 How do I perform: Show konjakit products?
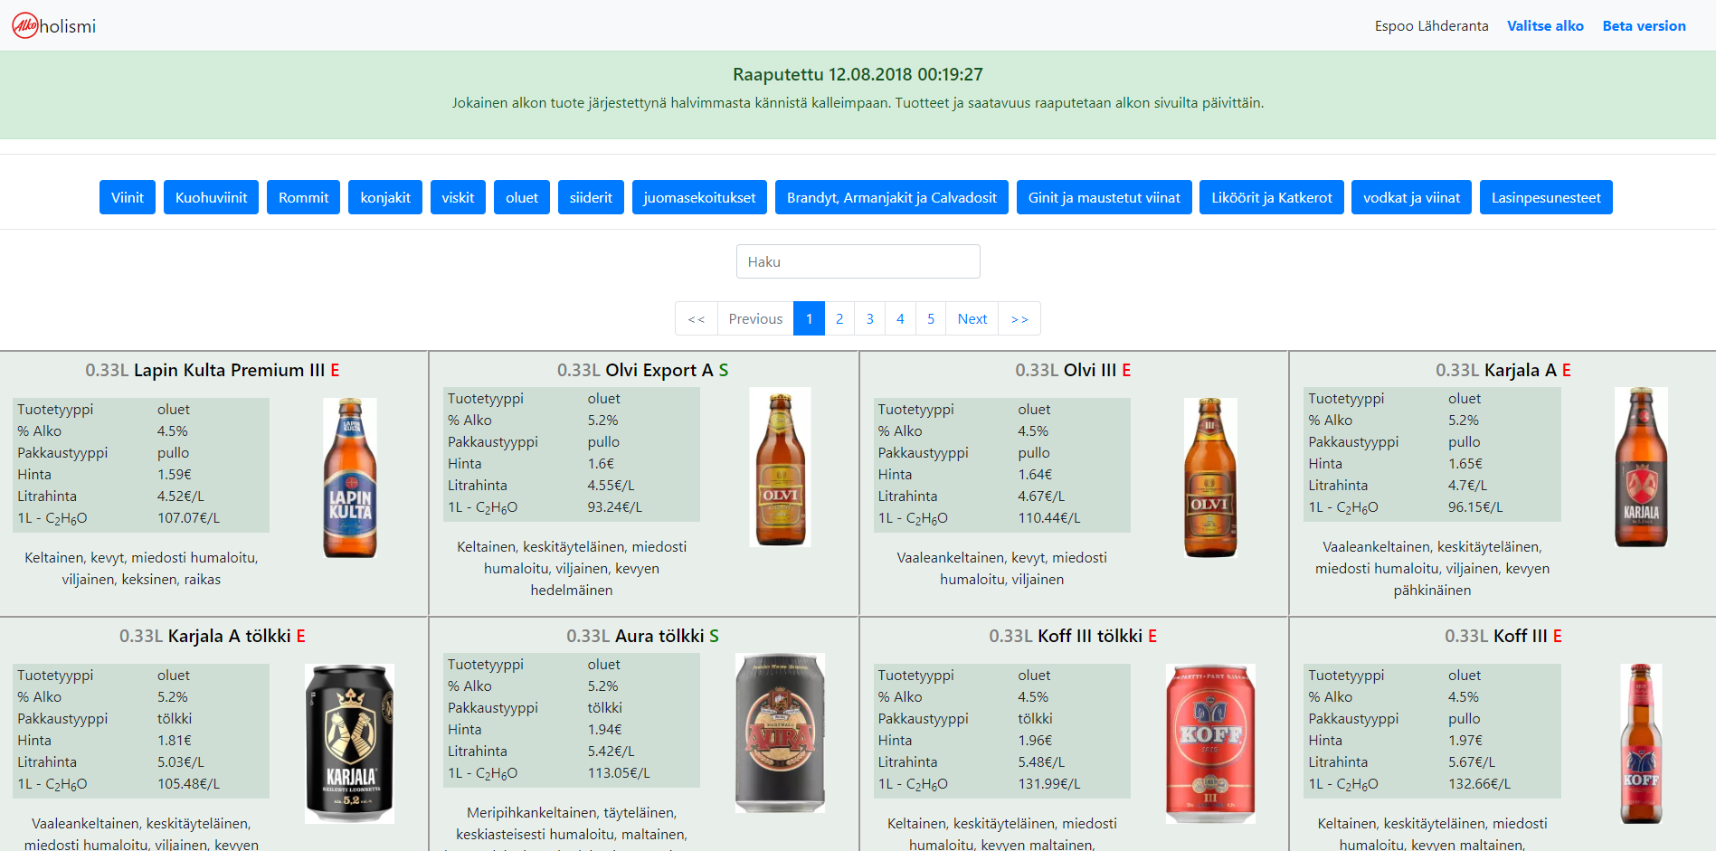tap(385, 197)
